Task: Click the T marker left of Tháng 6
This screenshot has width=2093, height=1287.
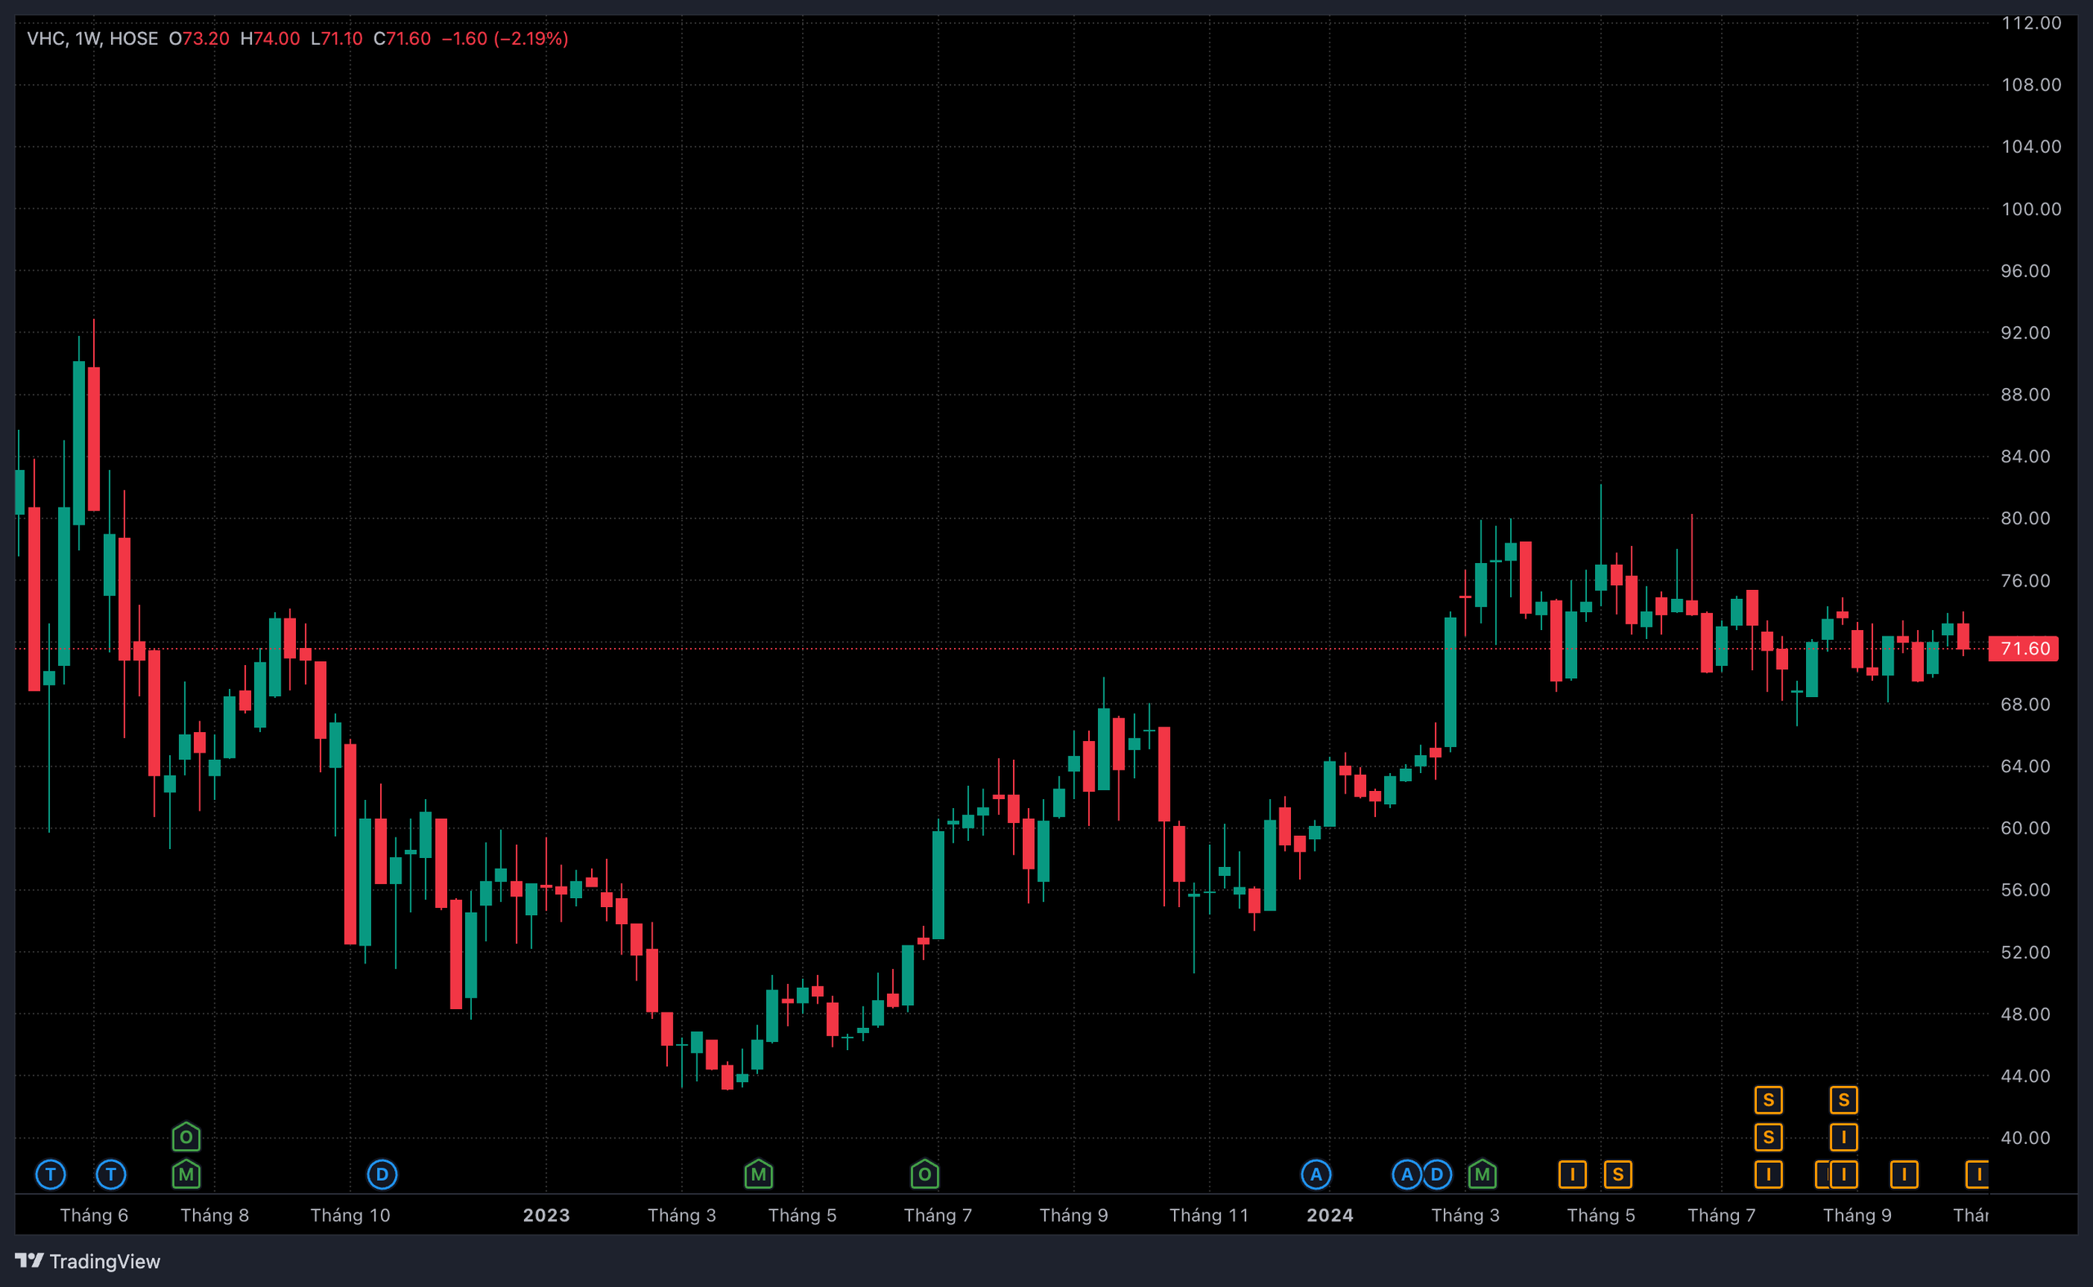Action: tap(50, 1175)
